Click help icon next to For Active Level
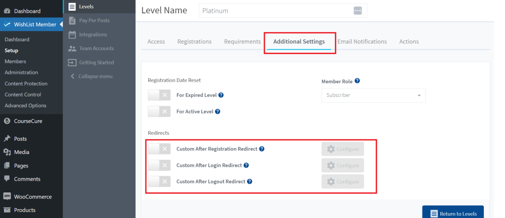505x218 pixels. coord(217,112)
